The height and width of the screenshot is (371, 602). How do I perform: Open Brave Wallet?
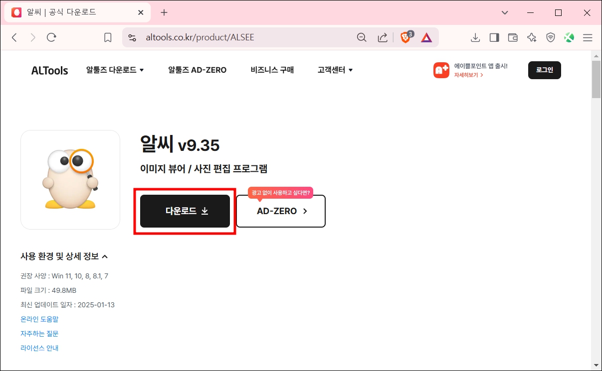pyautogui.click(x=513, y=37)
